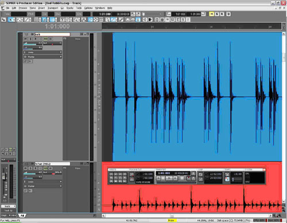Open the Options menu
Viewport: 287px width, 223px height.
click(x=88, y=8)
